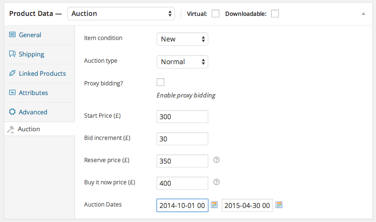Click the Shipping truck icon
The height and width of the screenshot is (222, 376).
pyautogui.click(x=13, y=54)
